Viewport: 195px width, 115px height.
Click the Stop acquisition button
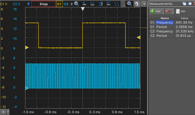[43, 4]
